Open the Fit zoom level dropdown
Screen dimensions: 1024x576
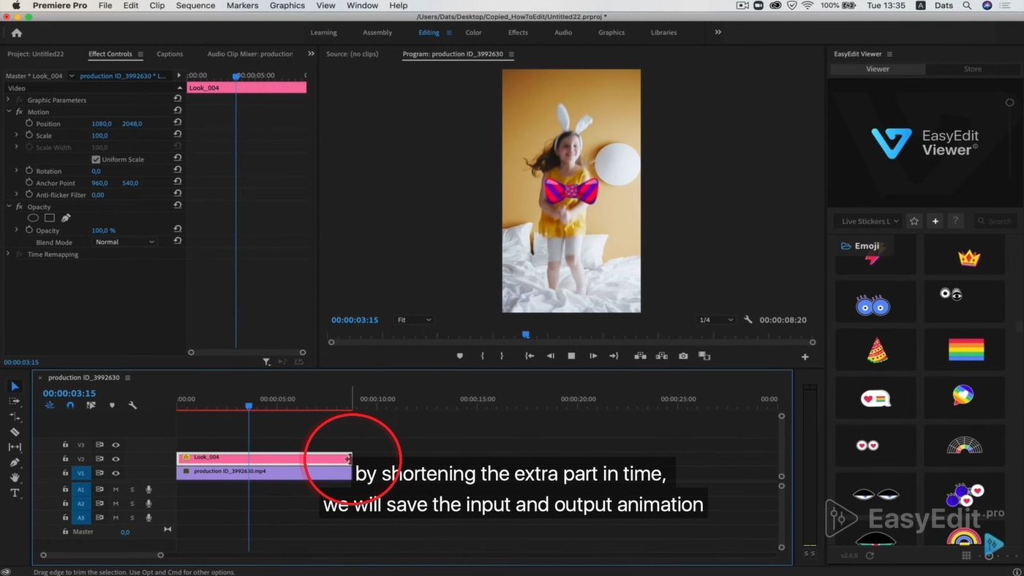[x=414, y=320]
